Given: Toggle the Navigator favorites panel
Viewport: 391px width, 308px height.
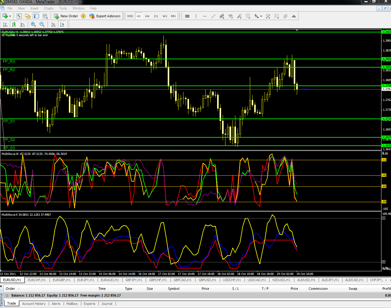Looking at the screenshot, I should tap(28, 16).
